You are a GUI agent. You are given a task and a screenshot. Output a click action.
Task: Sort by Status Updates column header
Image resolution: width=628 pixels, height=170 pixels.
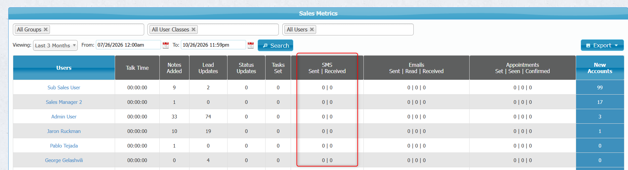[246, 68]
